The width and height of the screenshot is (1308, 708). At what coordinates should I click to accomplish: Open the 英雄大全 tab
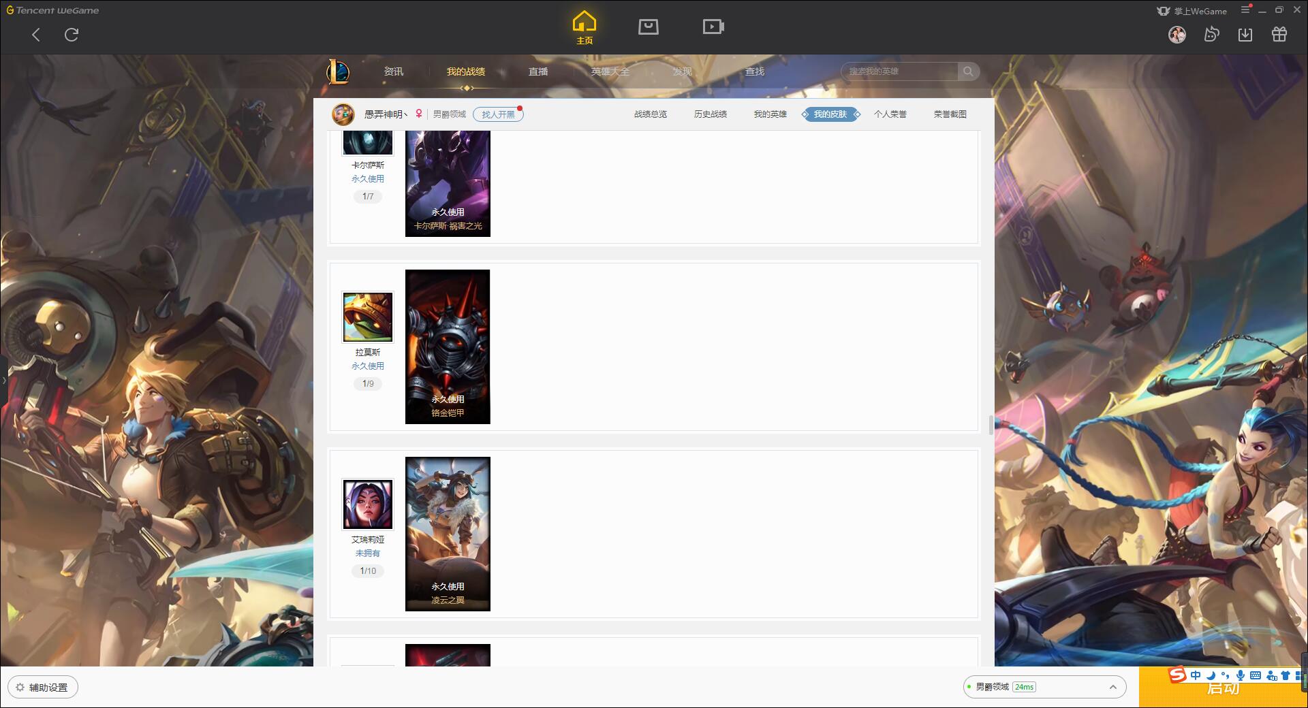tap(610, 71)
